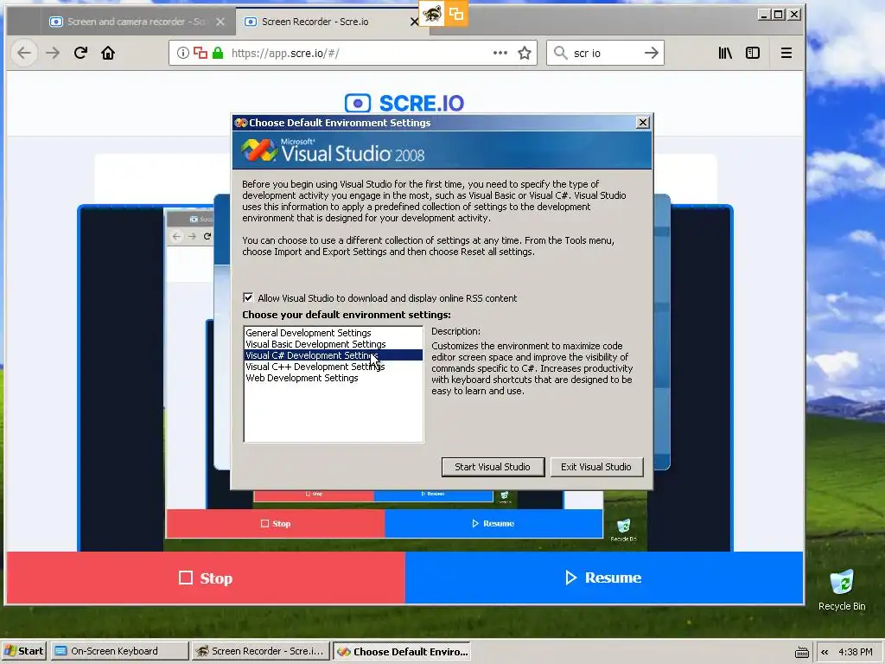The image size is (885, 664).
Task: Toggle the sidebar icon in toolbar
Action: coord(753,53)
